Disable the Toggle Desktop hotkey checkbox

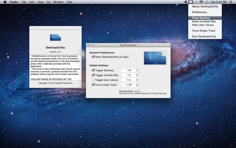[93, 70]
